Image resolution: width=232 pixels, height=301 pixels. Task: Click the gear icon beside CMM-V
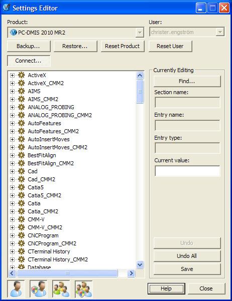(x=22, y=219)
